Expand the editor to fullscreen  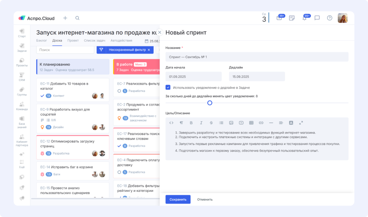301,123
